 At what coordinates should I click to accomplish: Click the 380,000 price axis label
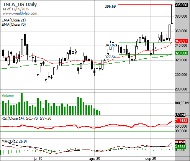181,16
